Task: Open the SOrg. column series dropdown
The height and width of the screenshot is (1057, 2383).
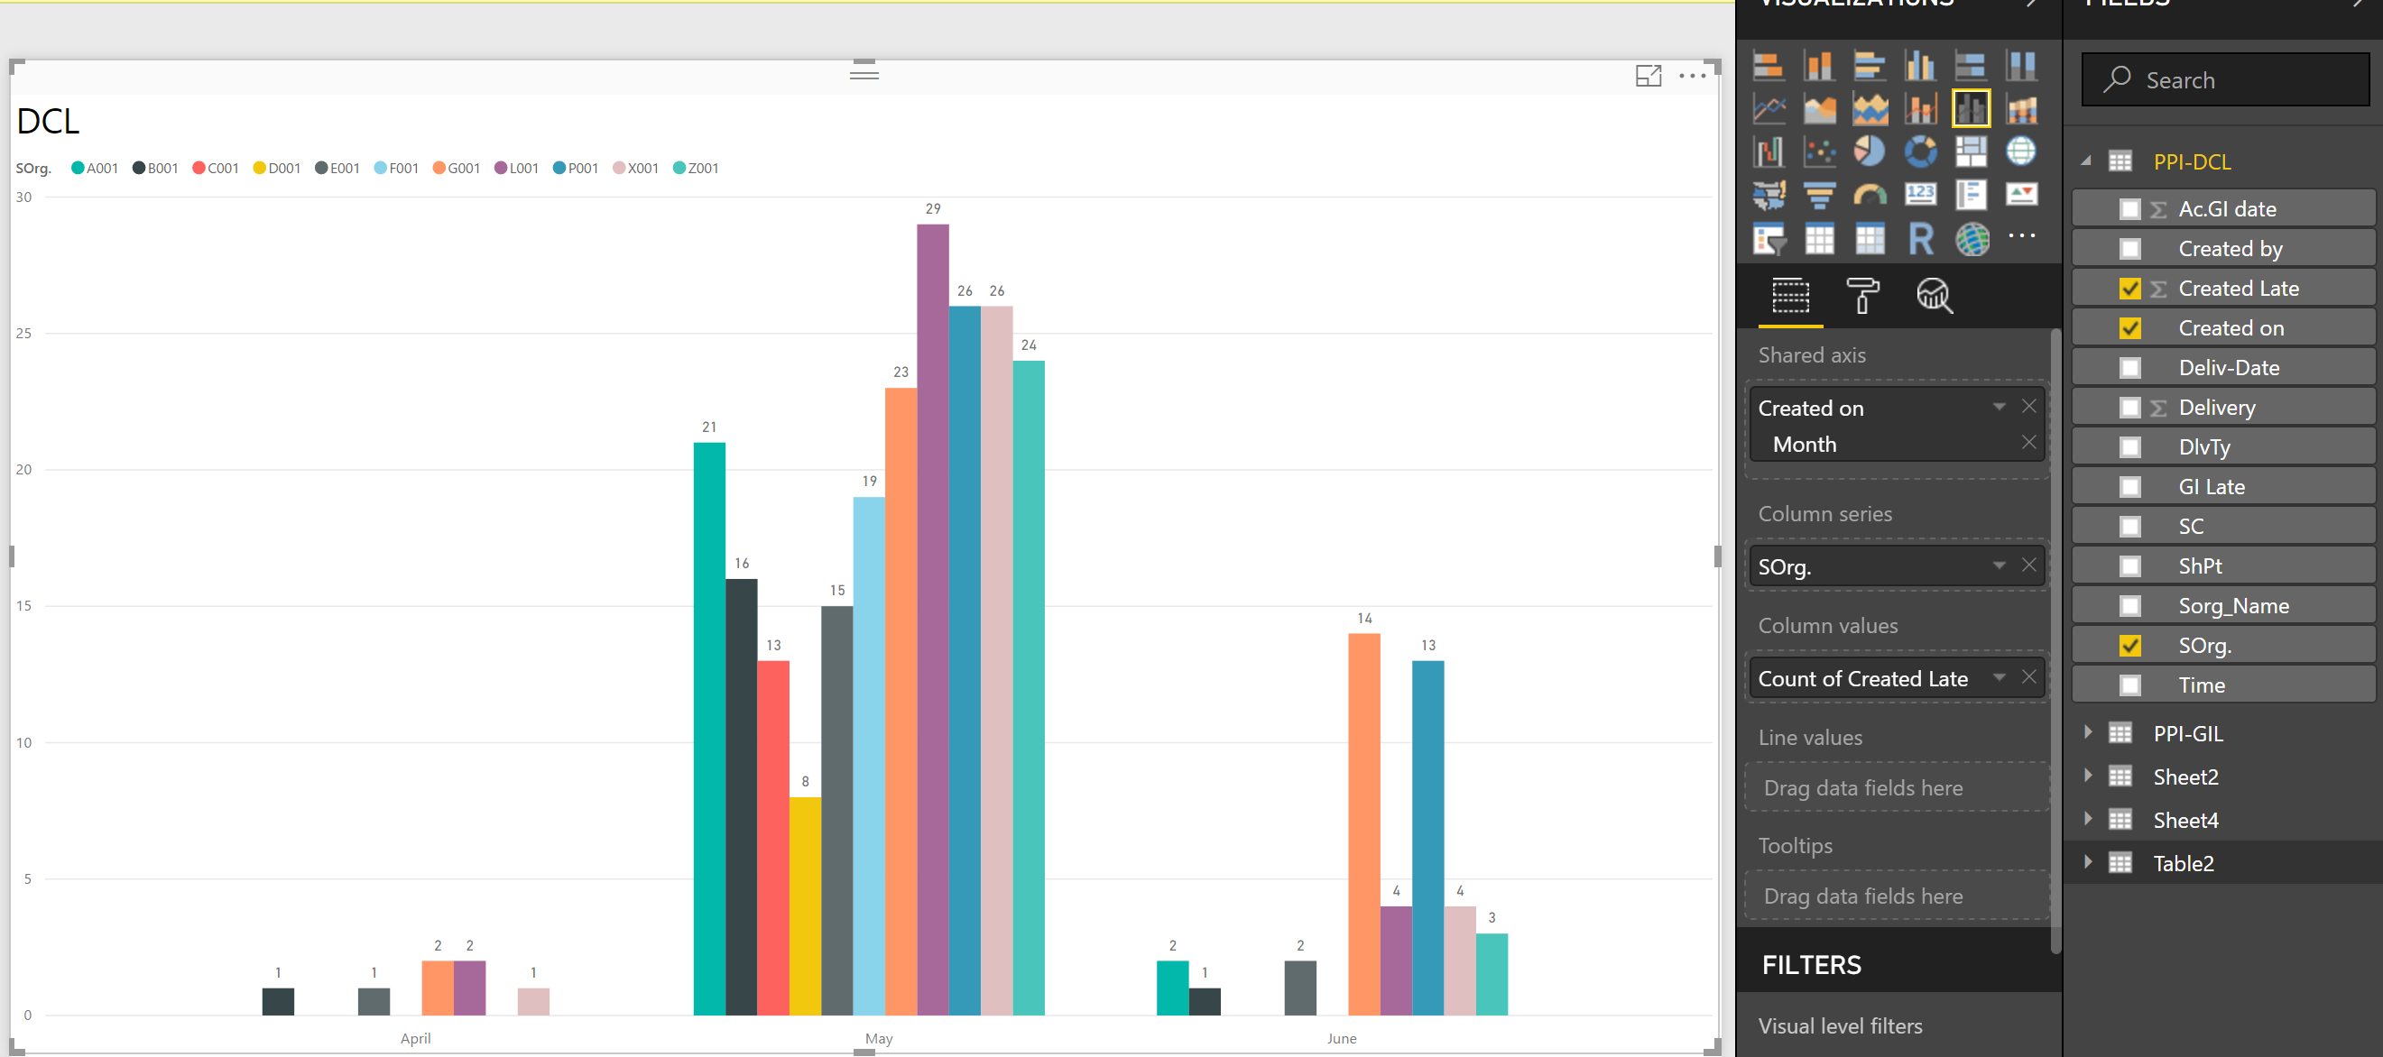Action: [x=2000, y=565]
